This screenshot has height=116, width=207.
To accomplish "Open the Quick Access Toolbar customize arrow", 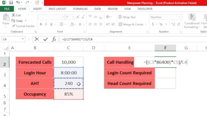I will pyautogui.click(x=42, y=3).
